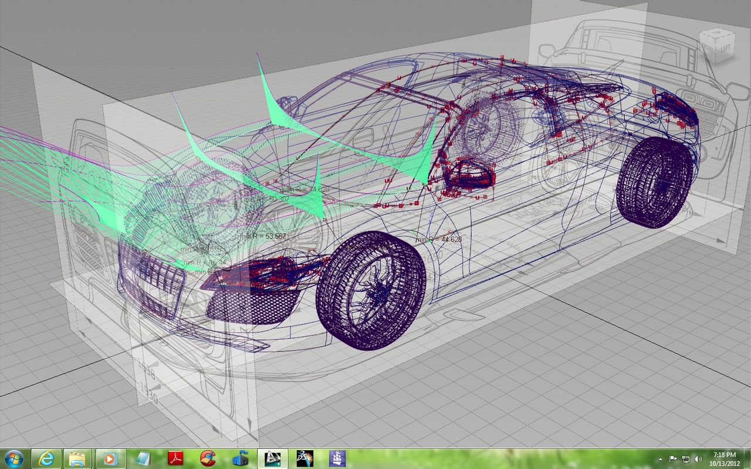Open the Dassault Systèmes 3DS taskbar app

pos(305,458)
